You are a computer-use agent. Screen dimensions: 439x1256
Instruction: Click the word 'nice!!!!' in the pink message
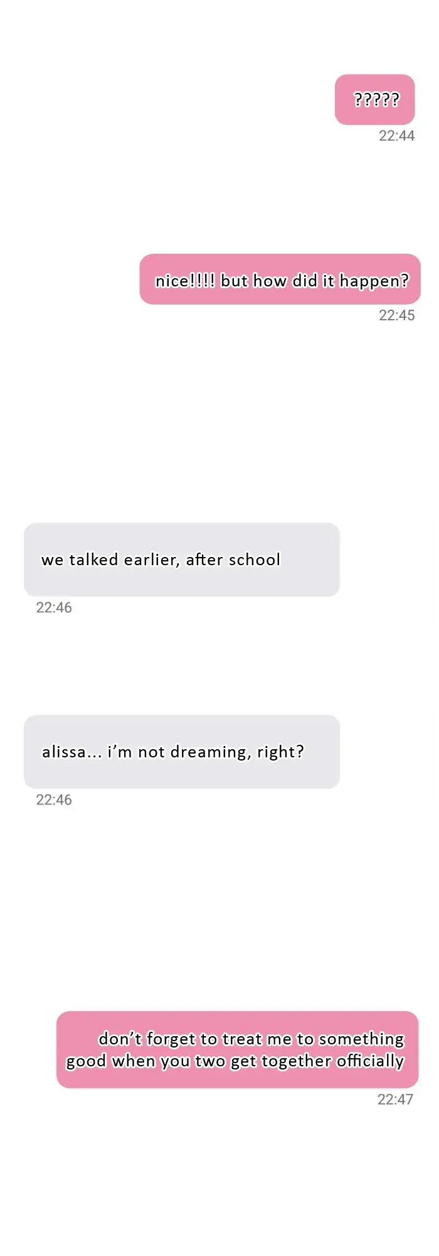[185, 281]
